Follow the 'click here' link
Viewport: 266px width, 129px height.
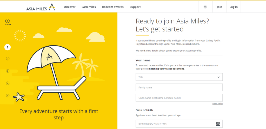194,44
